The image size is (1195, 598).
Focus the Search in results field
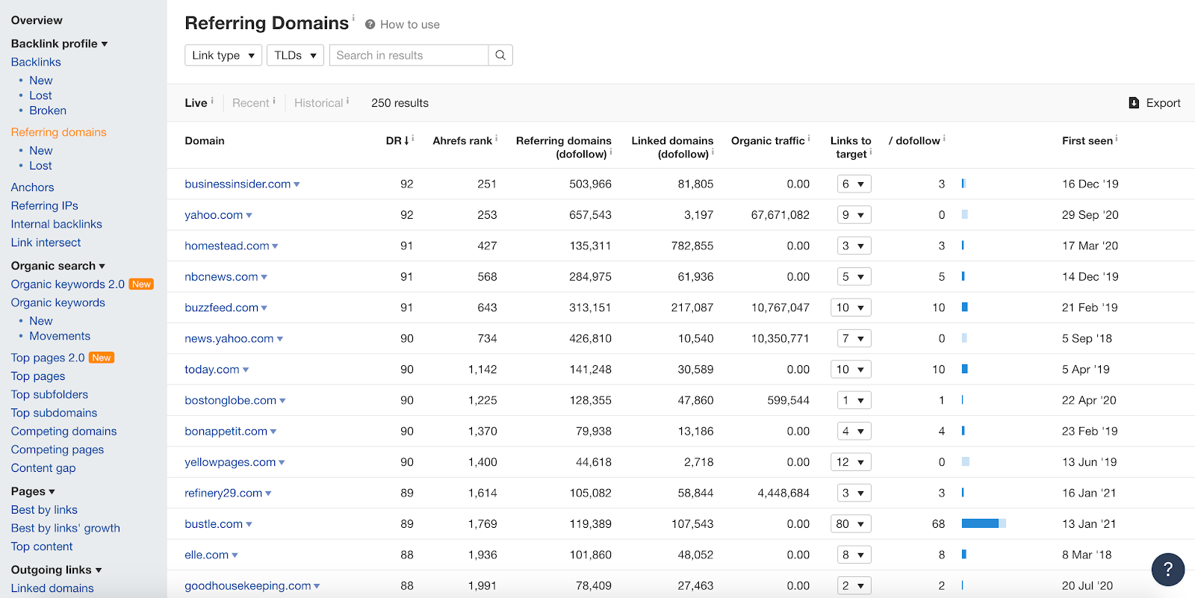(x=409, y=55)
